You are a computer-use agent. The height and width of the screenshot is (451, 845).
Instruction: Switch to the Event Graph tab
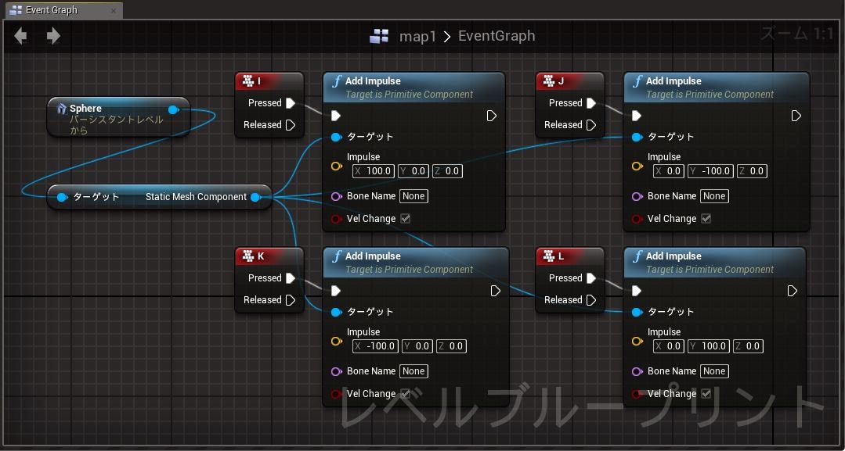click(51, 10)
